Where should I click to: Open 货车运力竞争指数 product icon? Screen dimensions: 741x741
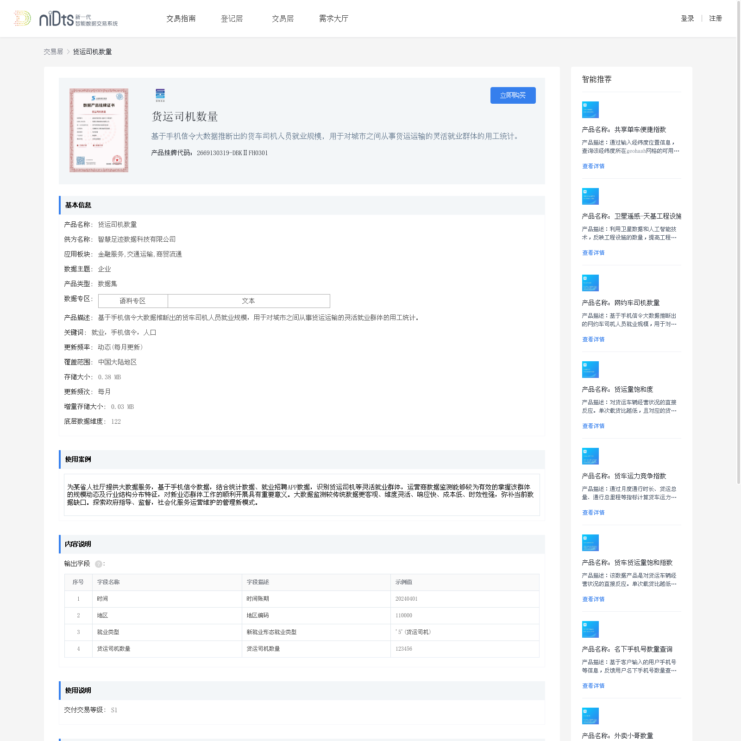[590, 456]
